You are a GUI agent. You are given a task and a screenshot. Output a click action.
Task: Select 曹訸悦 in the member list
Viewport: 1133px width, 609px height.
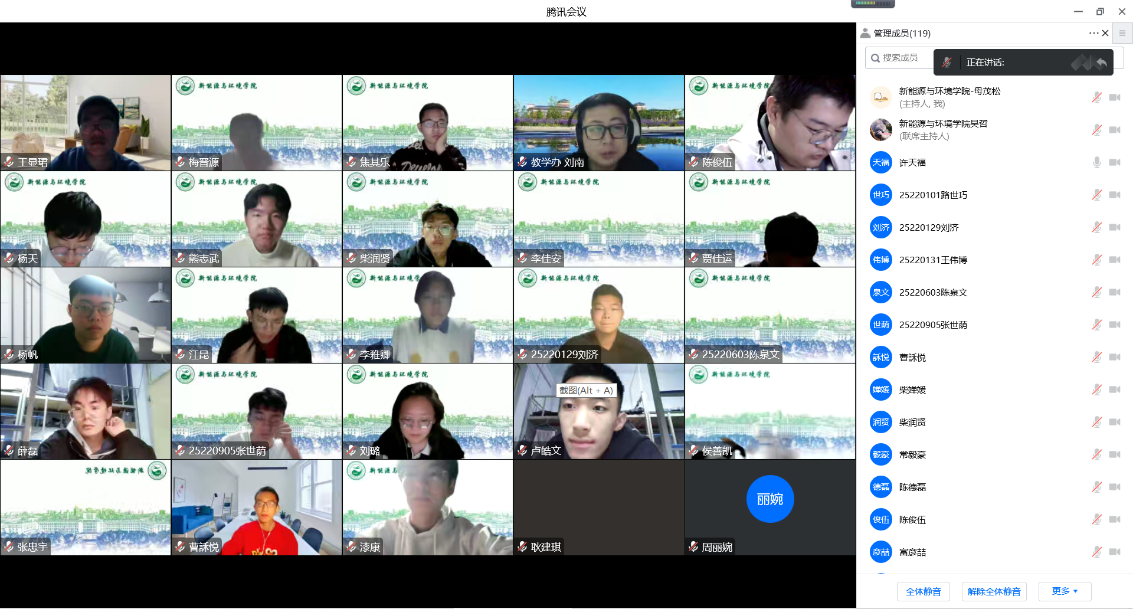coord(912,358)
